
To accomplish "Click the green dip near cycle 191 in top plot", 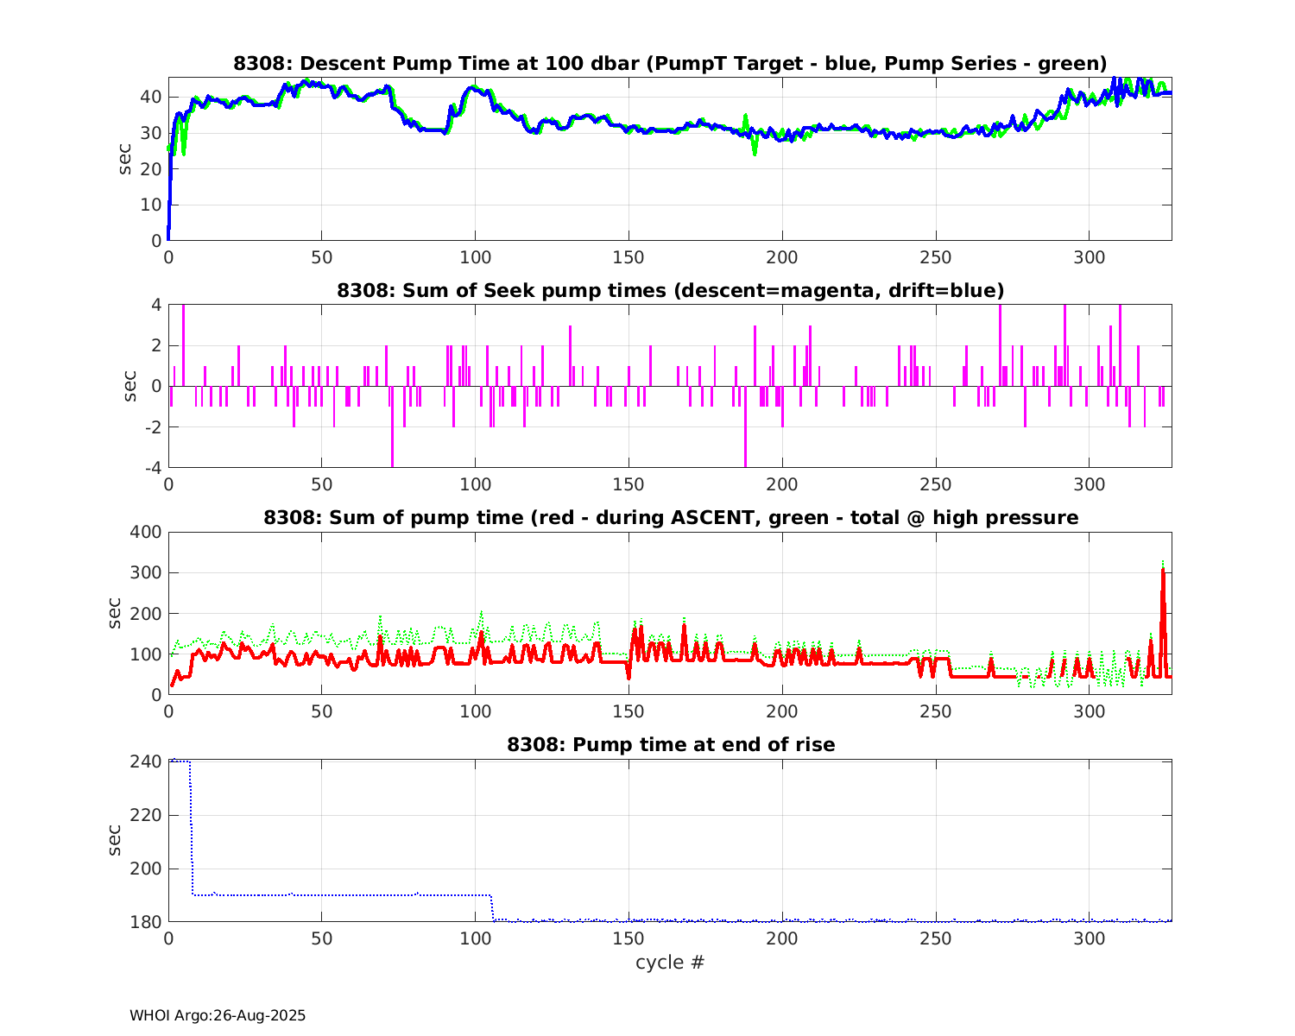I will point(755,151).
